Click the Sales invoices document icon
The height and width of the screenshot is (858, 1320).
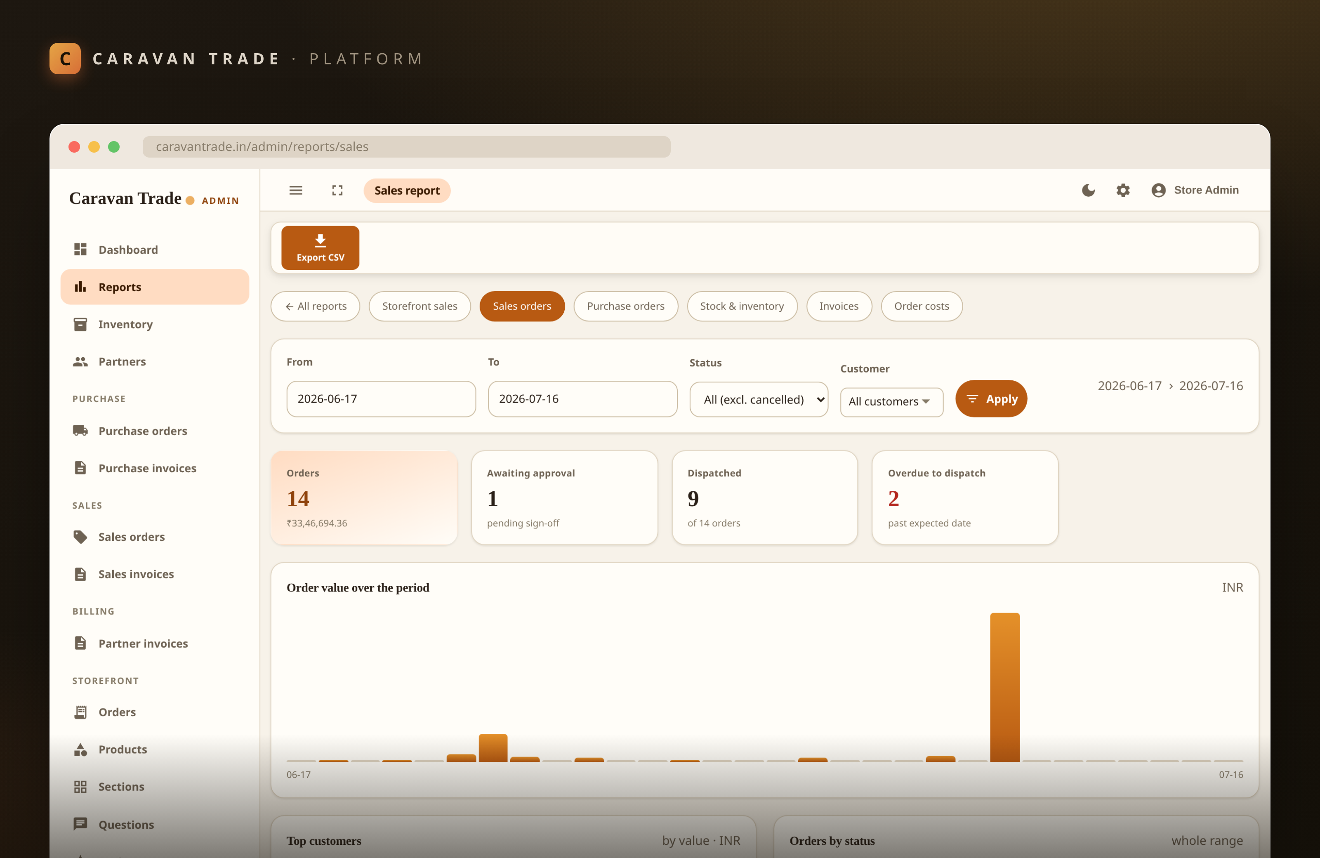80,574
